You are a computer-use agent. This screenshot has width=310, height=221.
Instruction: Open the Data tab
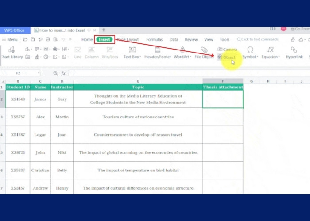(x=174, y=39)
